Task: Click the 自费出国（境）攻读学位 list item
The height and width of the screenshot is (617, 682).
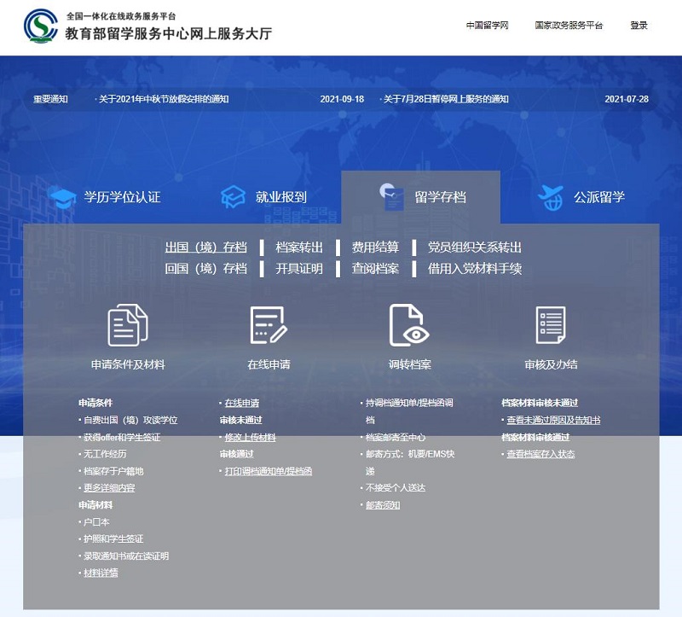Action: 130,420
